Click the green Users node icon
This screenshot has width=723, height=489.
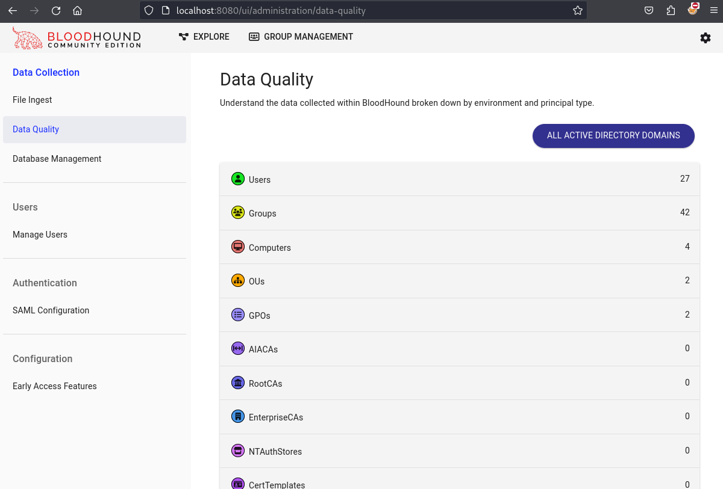(x=238, y=179)
